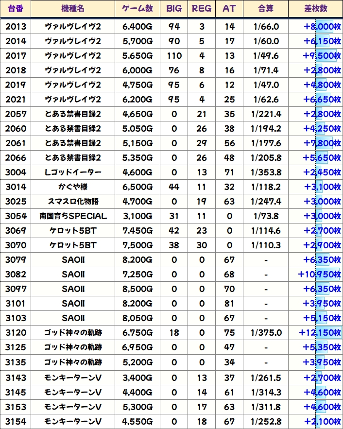Click the 1/261.5 ratio cell
Screen dimensions: 343x429
tap(266, 378)
